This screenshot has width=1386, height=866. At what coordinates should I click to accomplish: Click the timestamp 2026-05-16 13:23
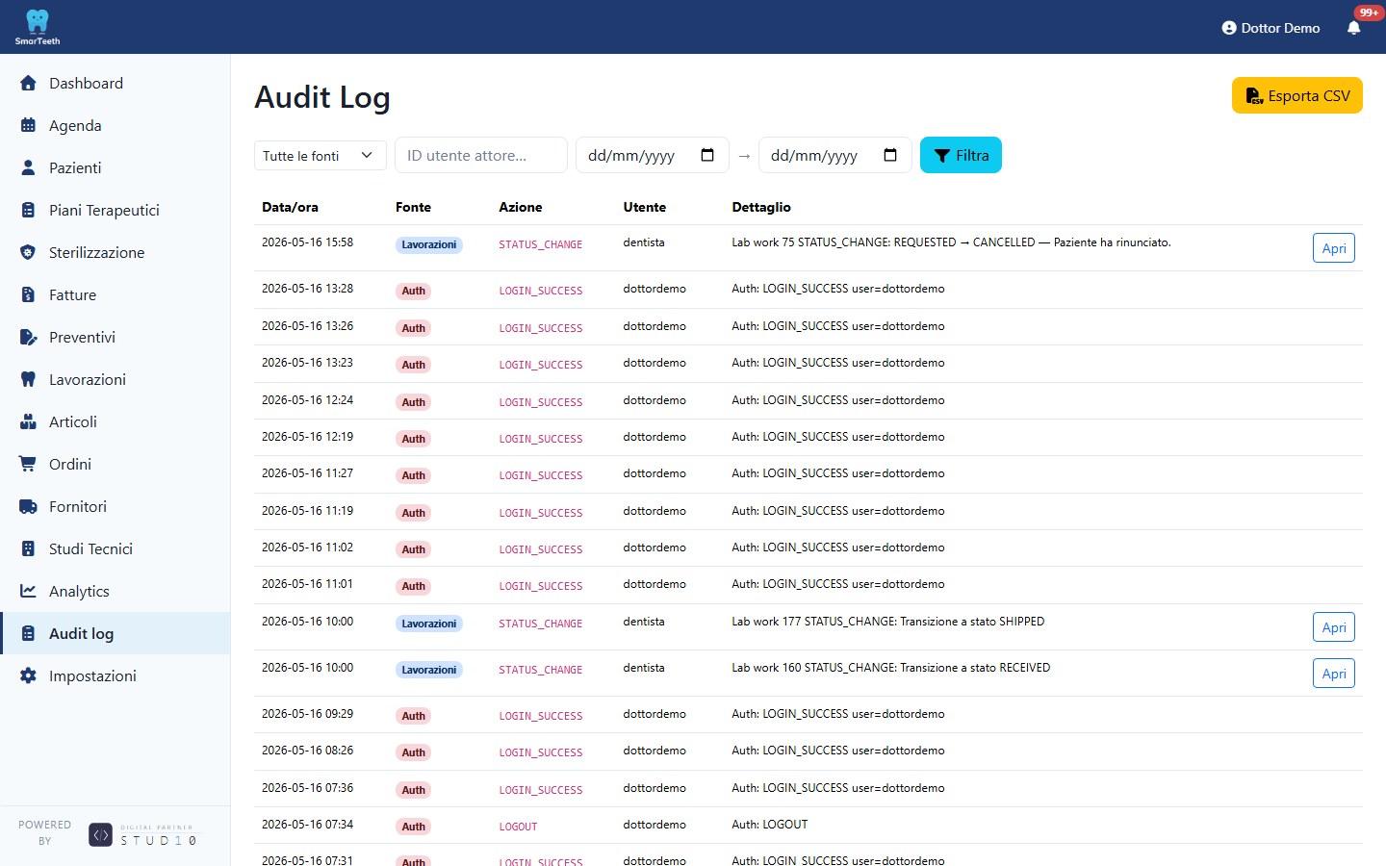(307, 363)
